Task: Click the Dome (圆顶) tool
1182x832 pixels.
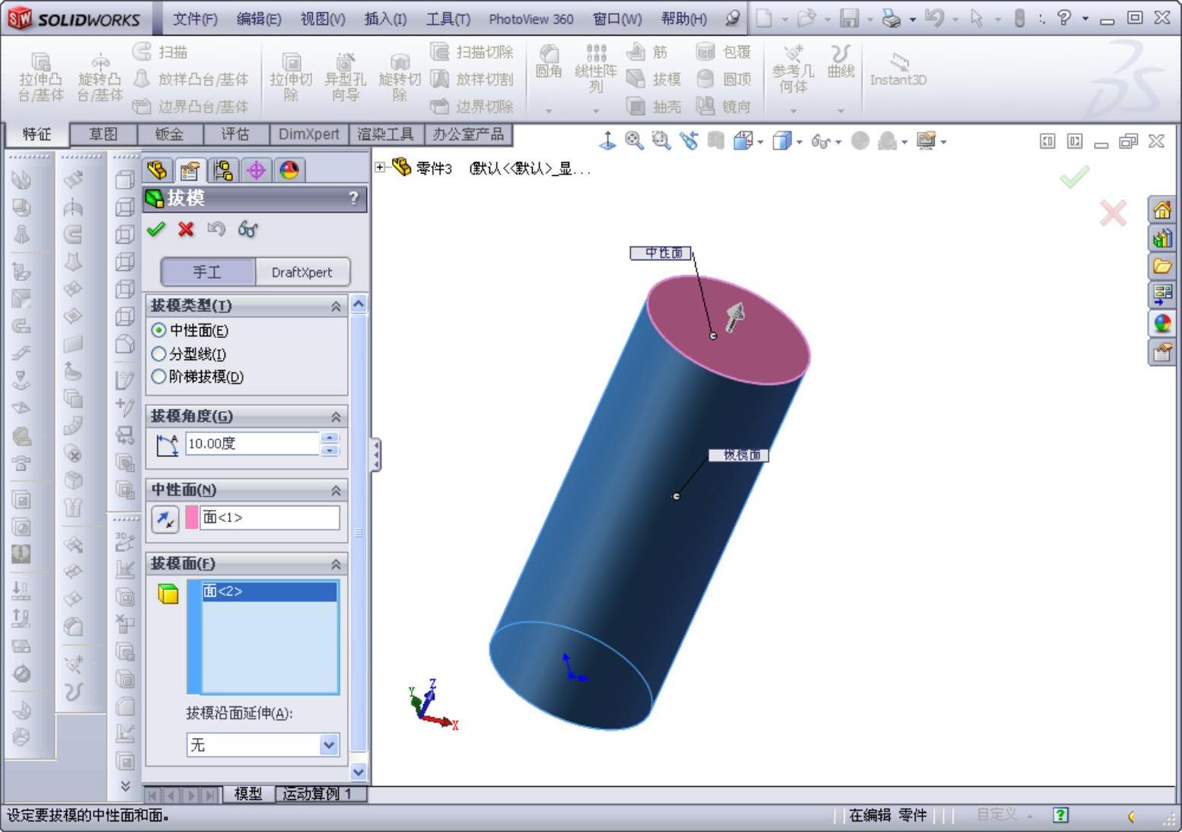Action: click(x=723, y=79)
